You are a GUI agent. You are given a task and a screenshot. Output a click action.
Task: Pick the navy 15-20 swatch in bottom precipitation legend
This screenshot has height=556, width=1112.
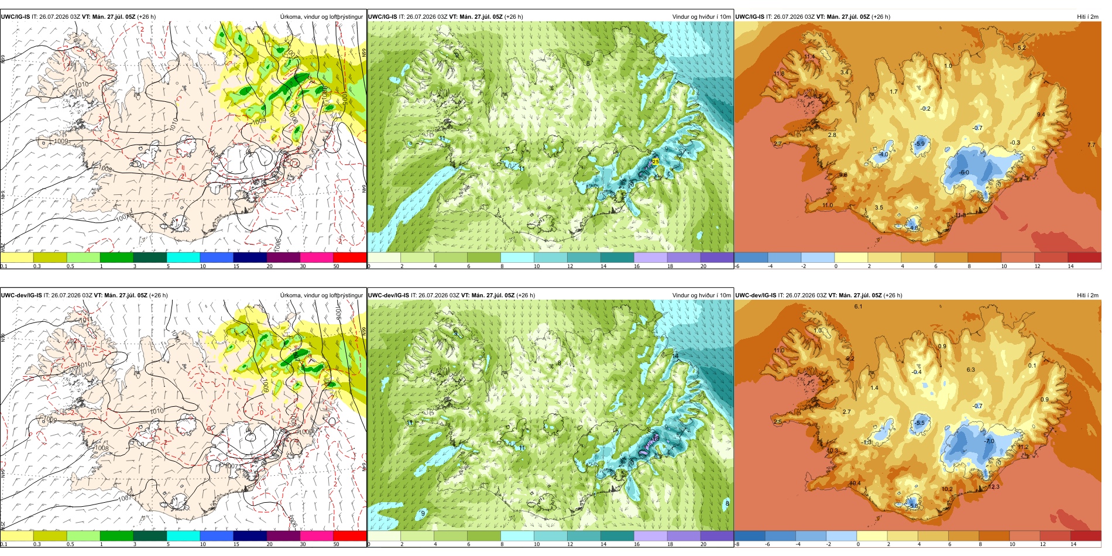[250, 536]
